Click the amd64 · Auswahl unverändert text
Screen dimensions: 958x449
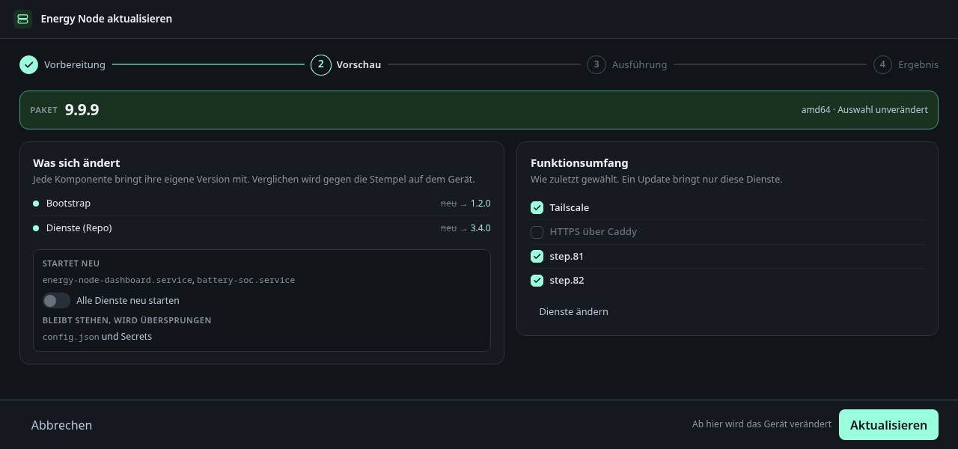pos(864,110)
